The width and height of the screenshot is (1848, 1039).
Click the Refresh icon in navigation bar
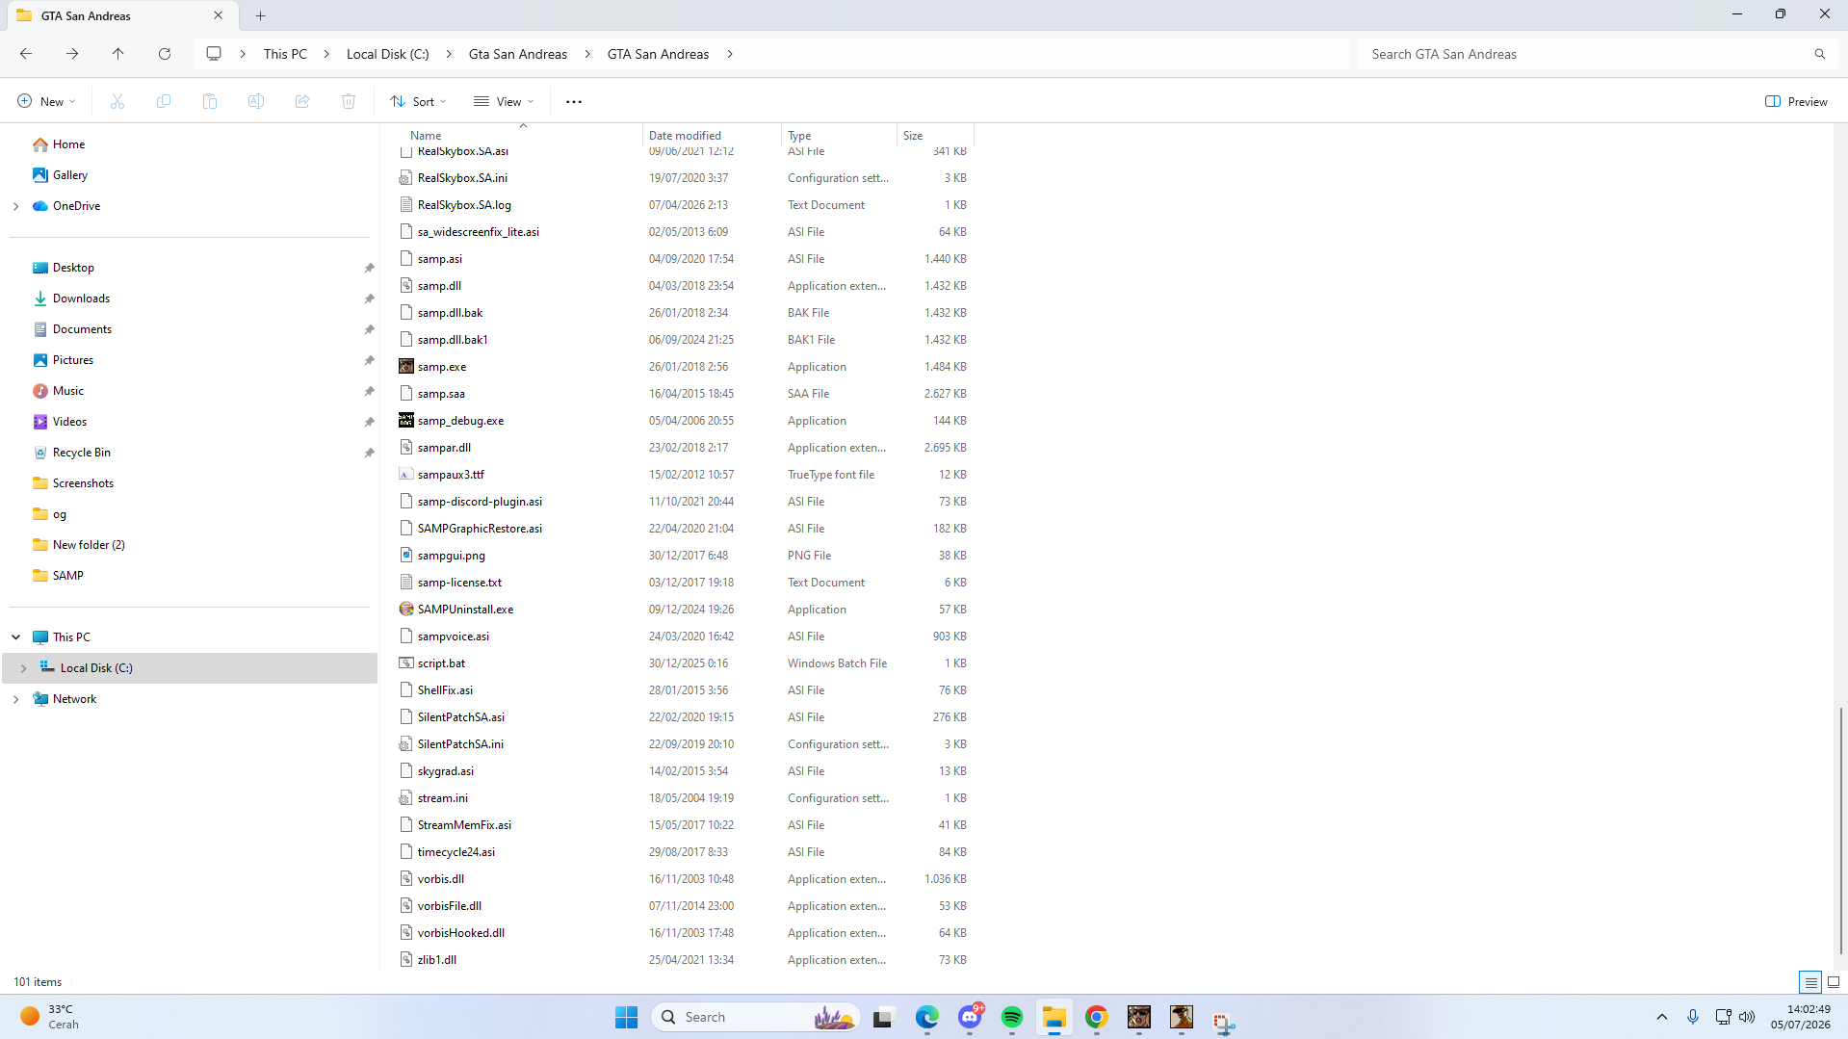(165, 54)
